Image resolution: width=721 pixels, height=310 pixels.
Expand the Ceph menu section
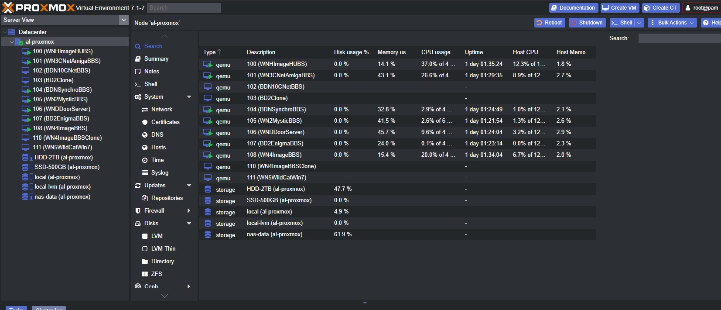point(189,286)
